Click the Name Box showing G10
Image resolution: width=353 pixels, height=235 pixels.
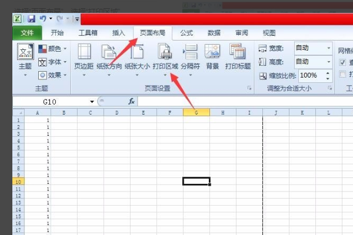pos(49,102)
